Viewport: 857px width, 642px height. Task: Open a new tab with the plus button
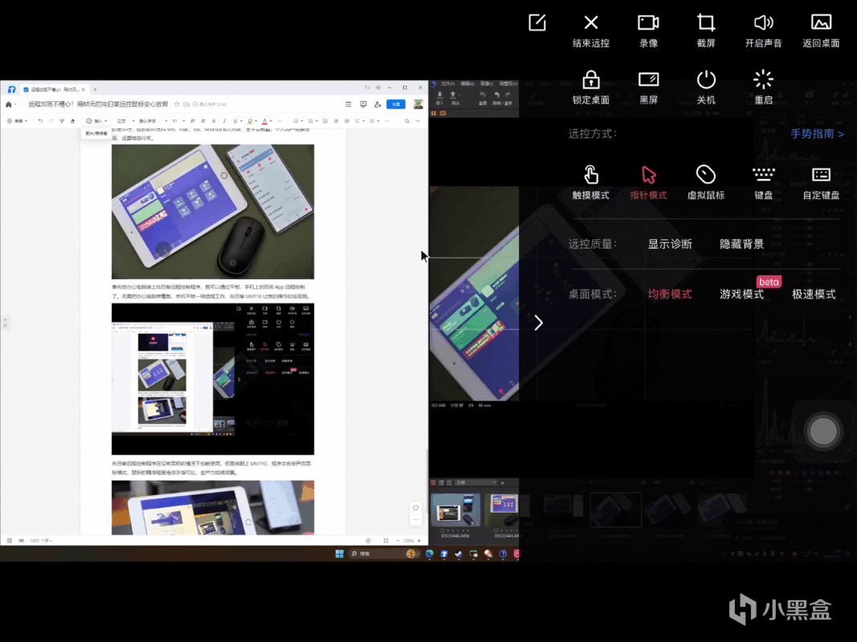point(95,89)
